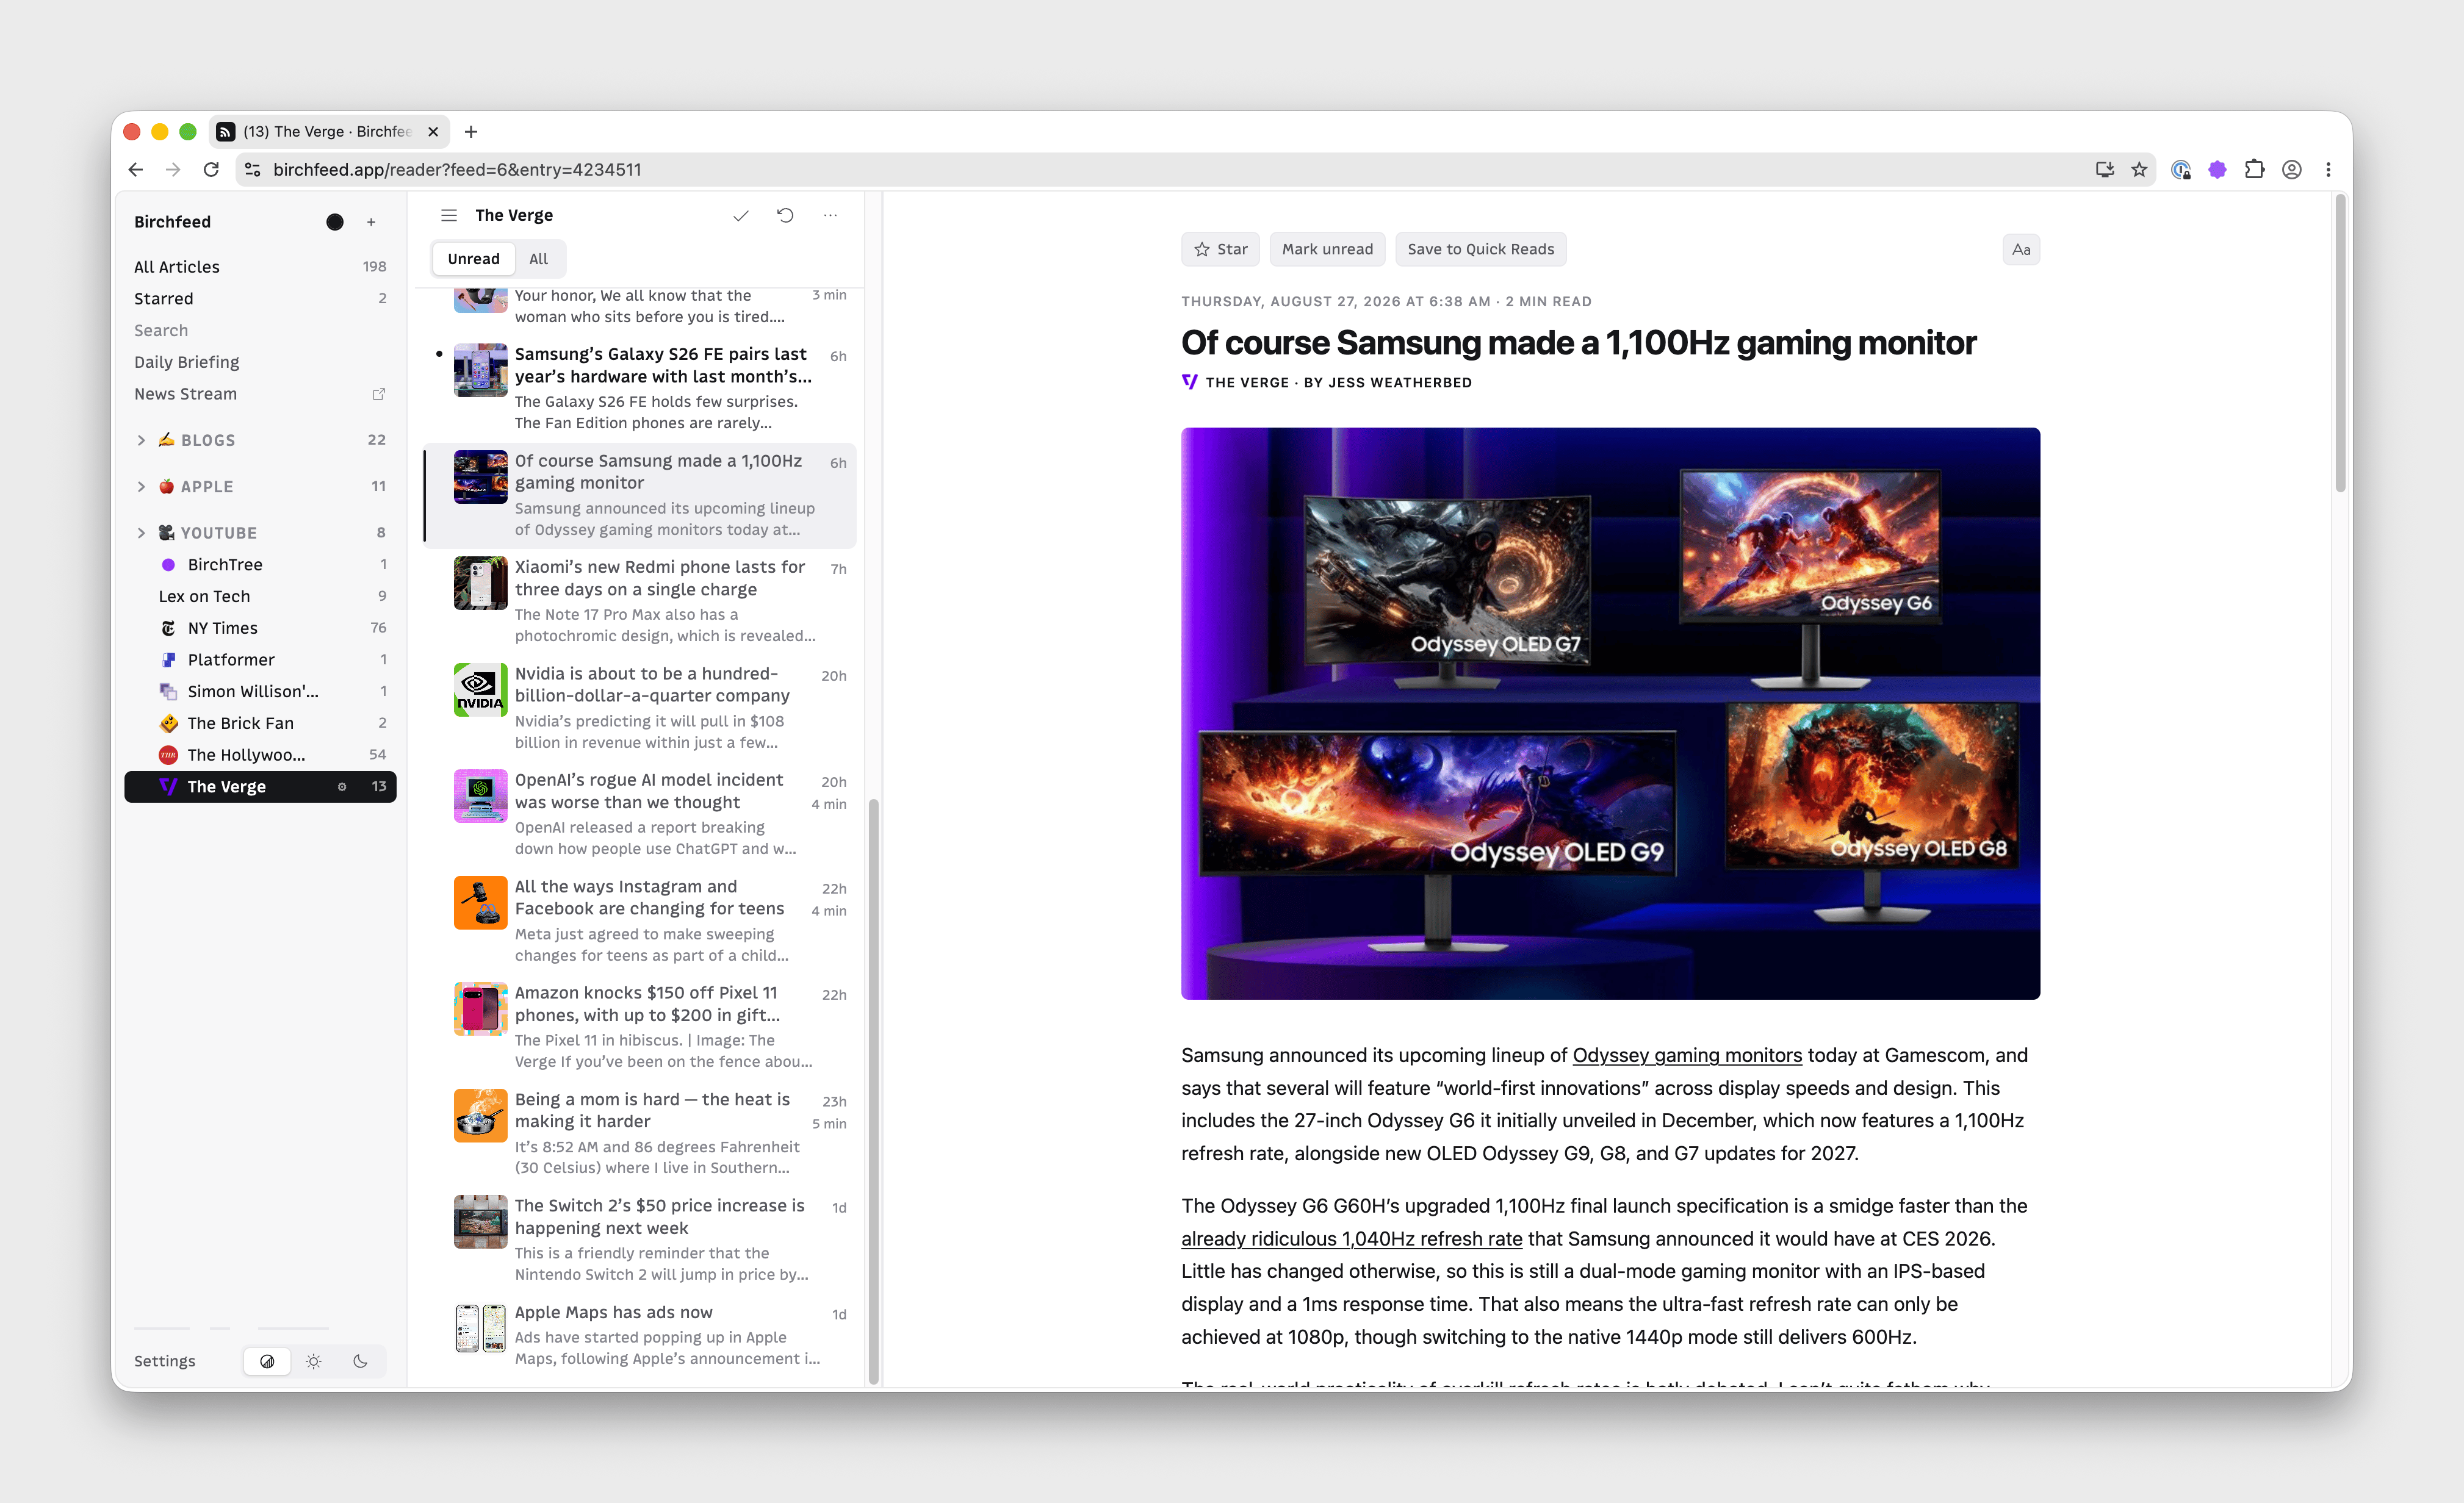Select The Verge feed

click(260, 786)
